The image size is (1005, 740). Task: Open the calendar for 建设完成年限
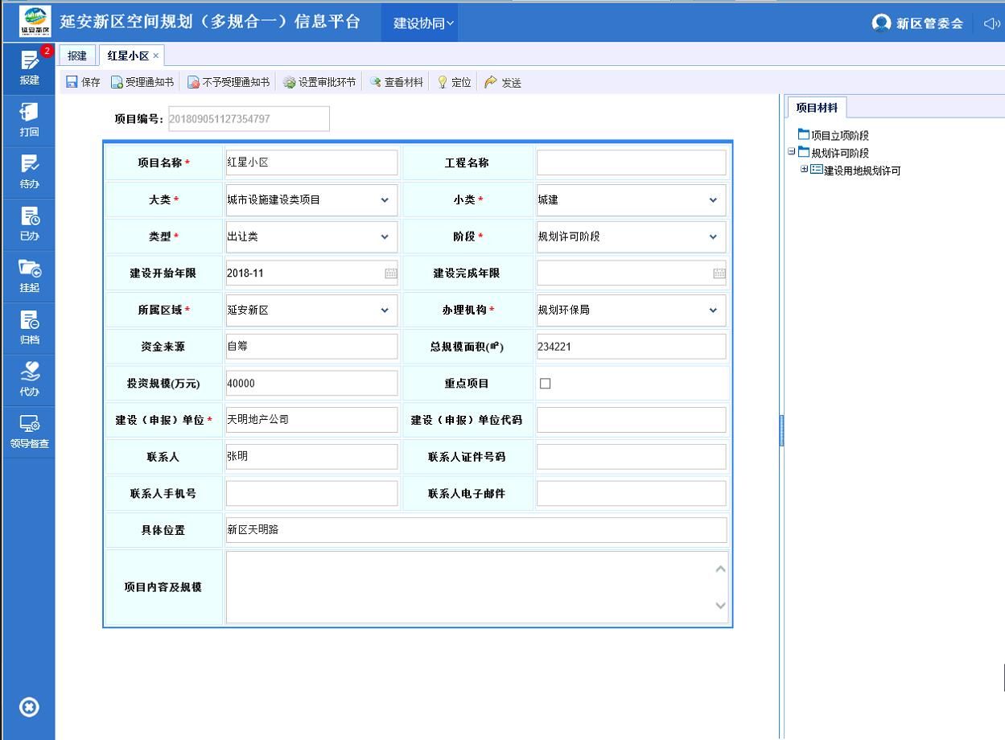coord(717,273)
